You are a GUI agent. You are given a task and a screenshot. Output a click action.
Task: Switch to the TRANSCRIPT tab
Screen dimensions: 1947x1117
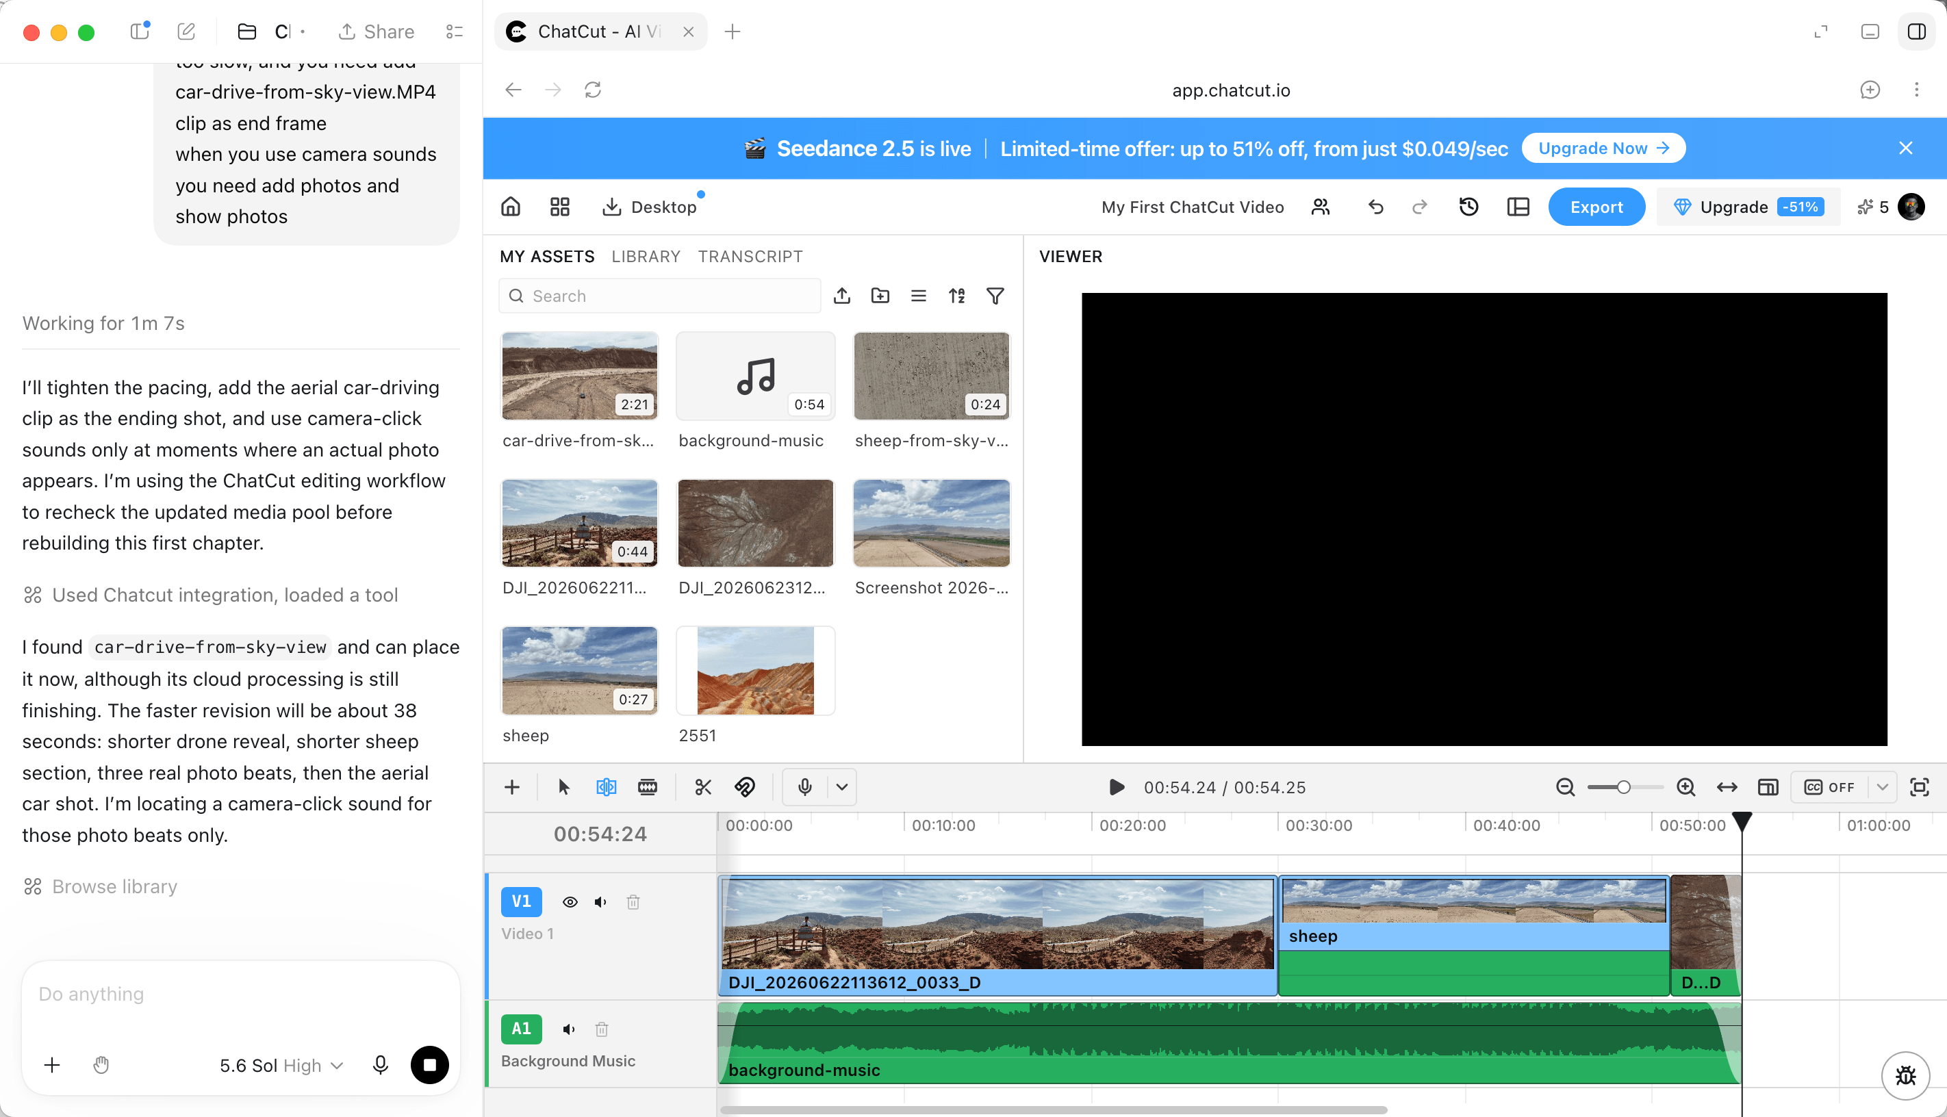750,256
